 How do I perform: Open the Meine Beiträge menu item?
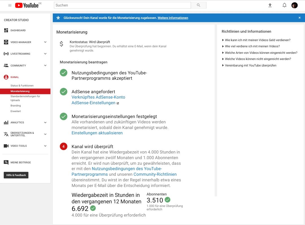(21, 162)
